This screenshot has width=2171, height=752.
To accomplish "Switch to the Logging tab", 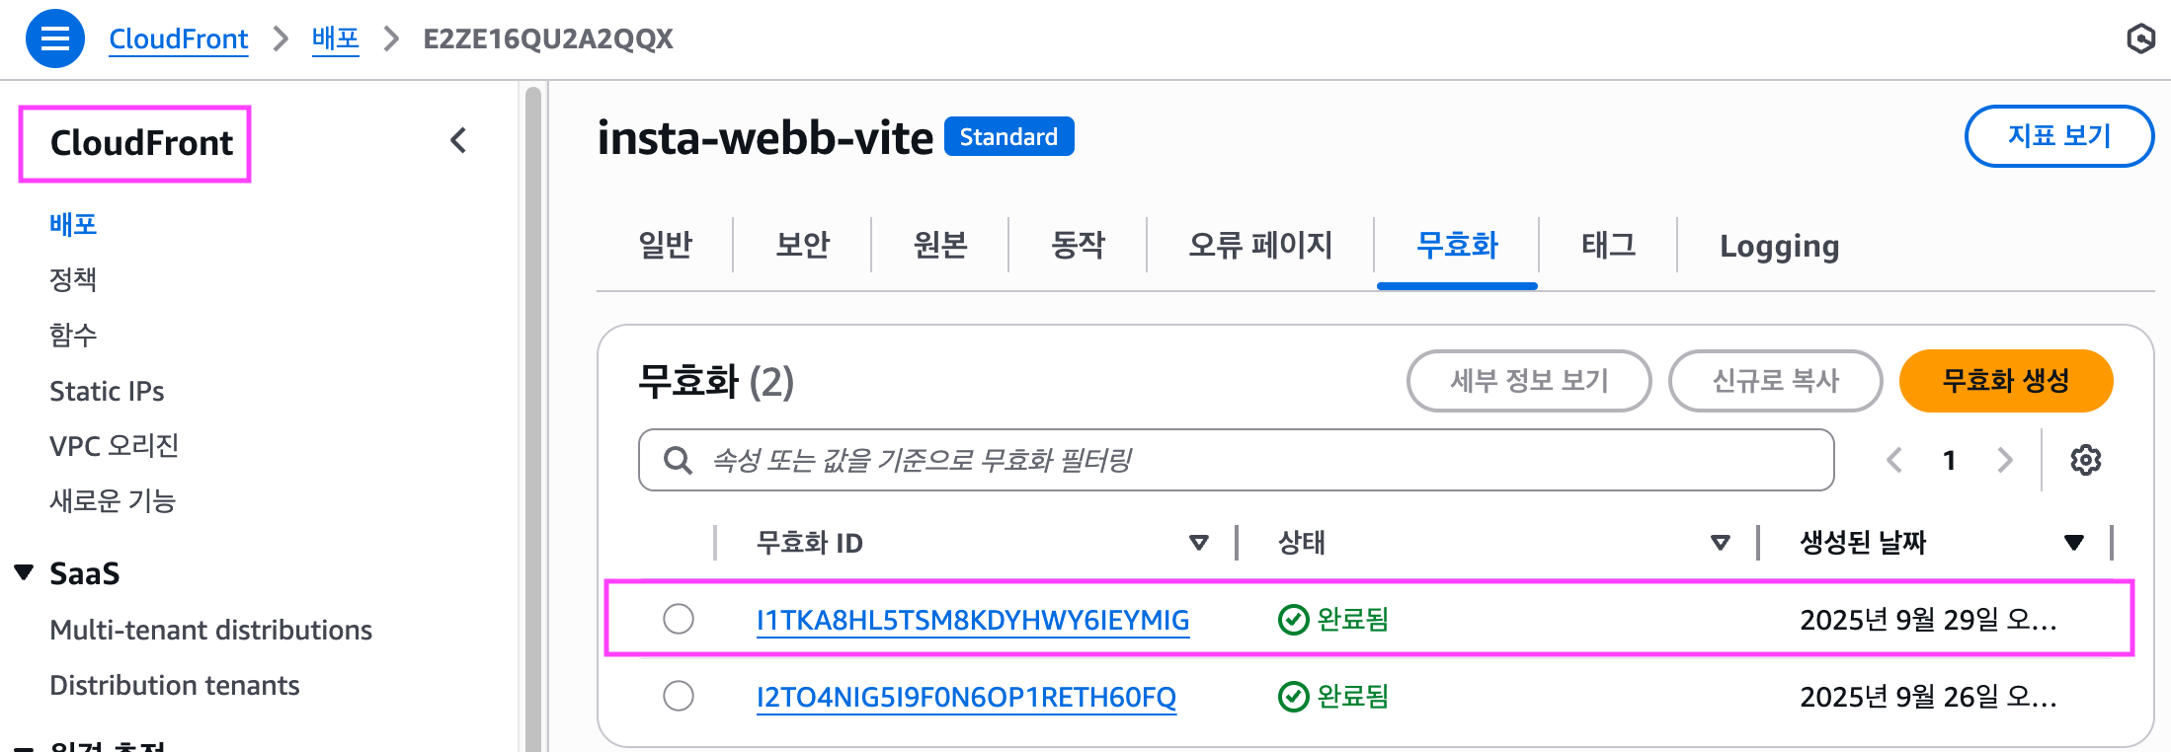I will click(1779, 246).
